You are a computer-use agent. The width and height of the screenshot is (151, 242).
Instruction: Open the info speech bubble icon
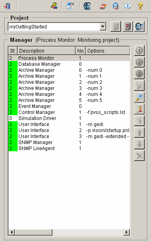coord(128,6)
